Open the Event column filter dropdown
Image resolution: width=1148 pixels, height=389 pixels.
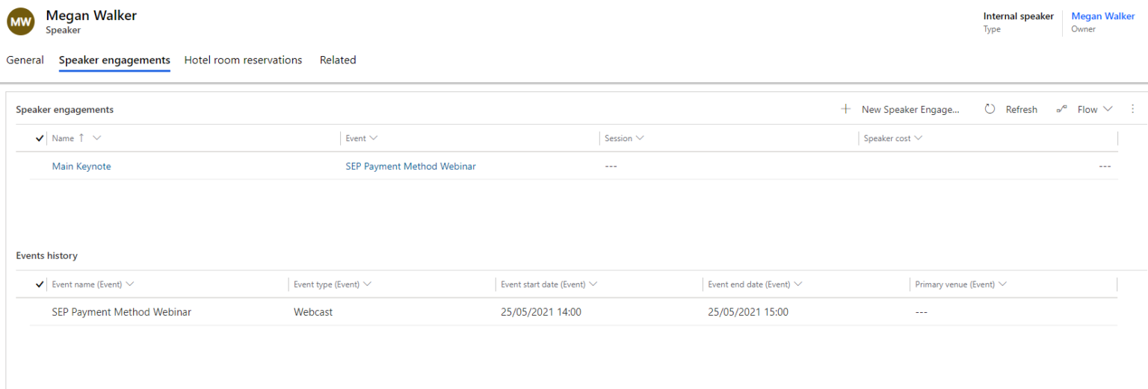coord(374,138)
